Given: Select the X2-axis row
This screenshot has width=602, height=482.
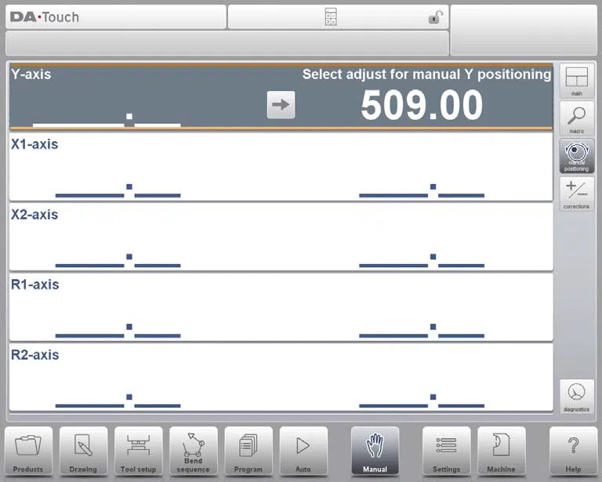Looking at the screenshot, I should (x=281, y=237).
